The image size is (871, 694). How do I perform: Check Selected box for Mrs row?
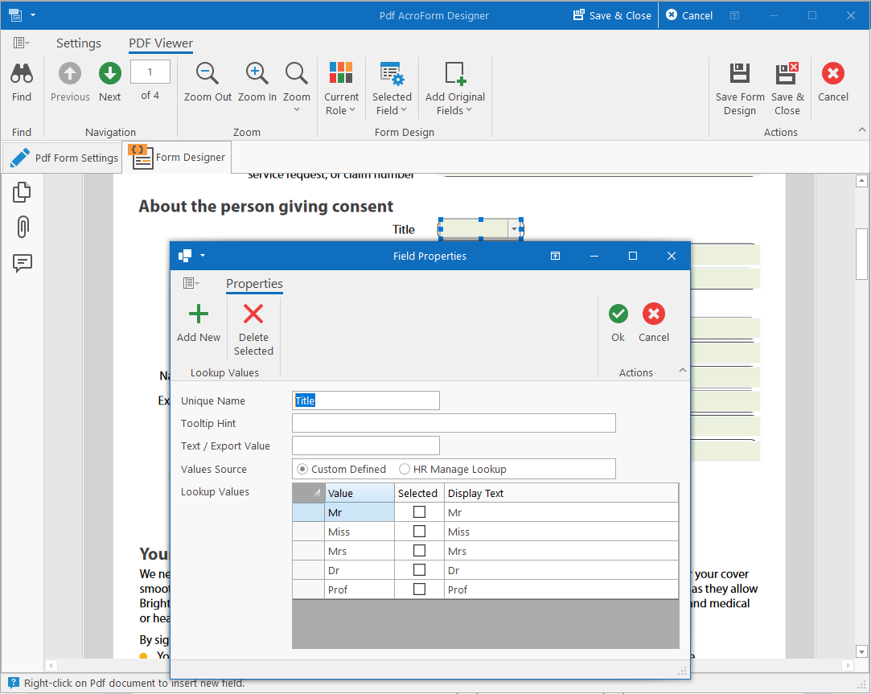pyautogui.click(x=419, y=551)
